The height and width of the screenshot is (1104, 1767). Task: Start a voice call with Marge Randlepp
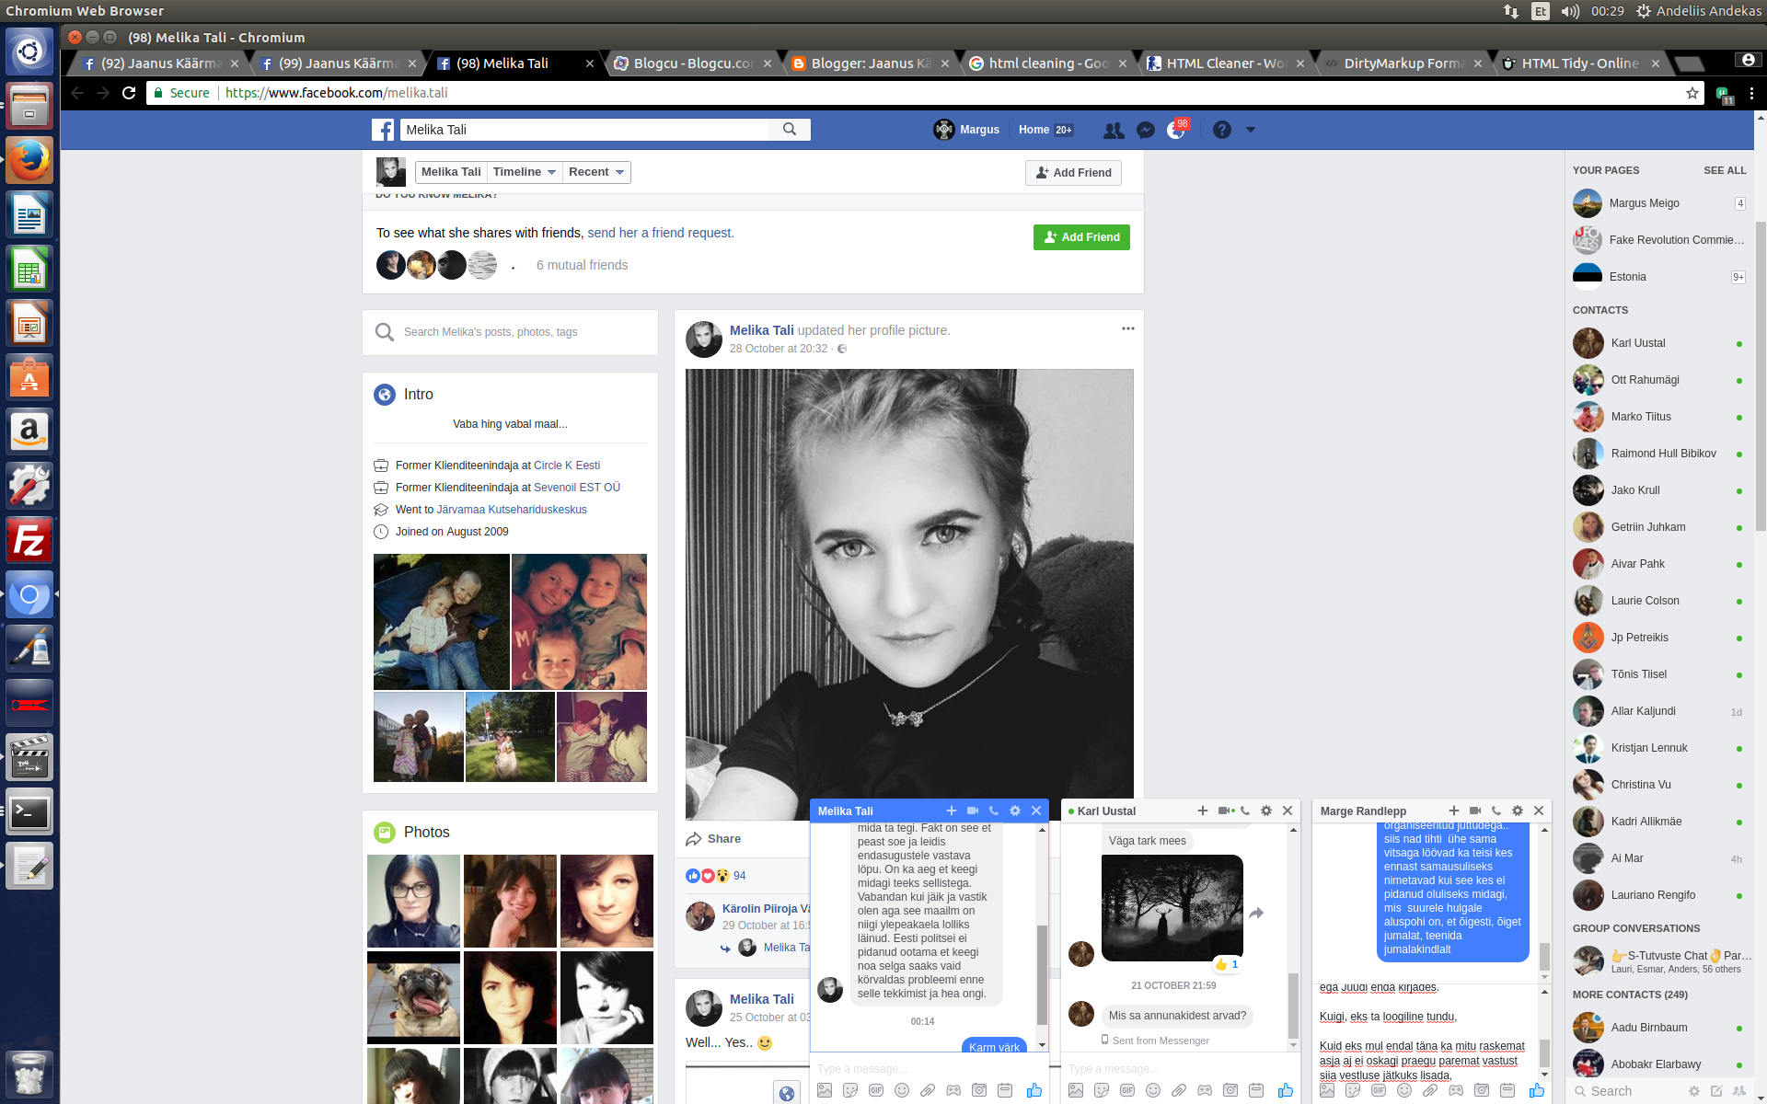(x=1496, y=811)
